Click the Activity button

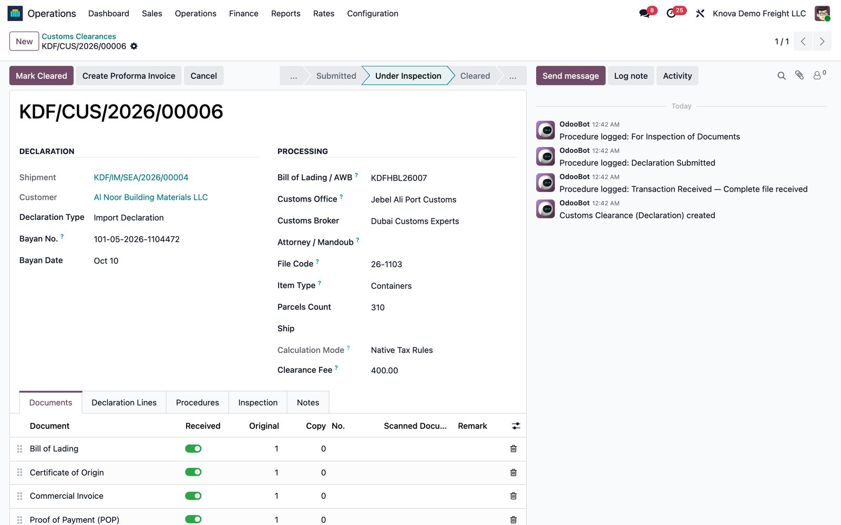point(677,76)
